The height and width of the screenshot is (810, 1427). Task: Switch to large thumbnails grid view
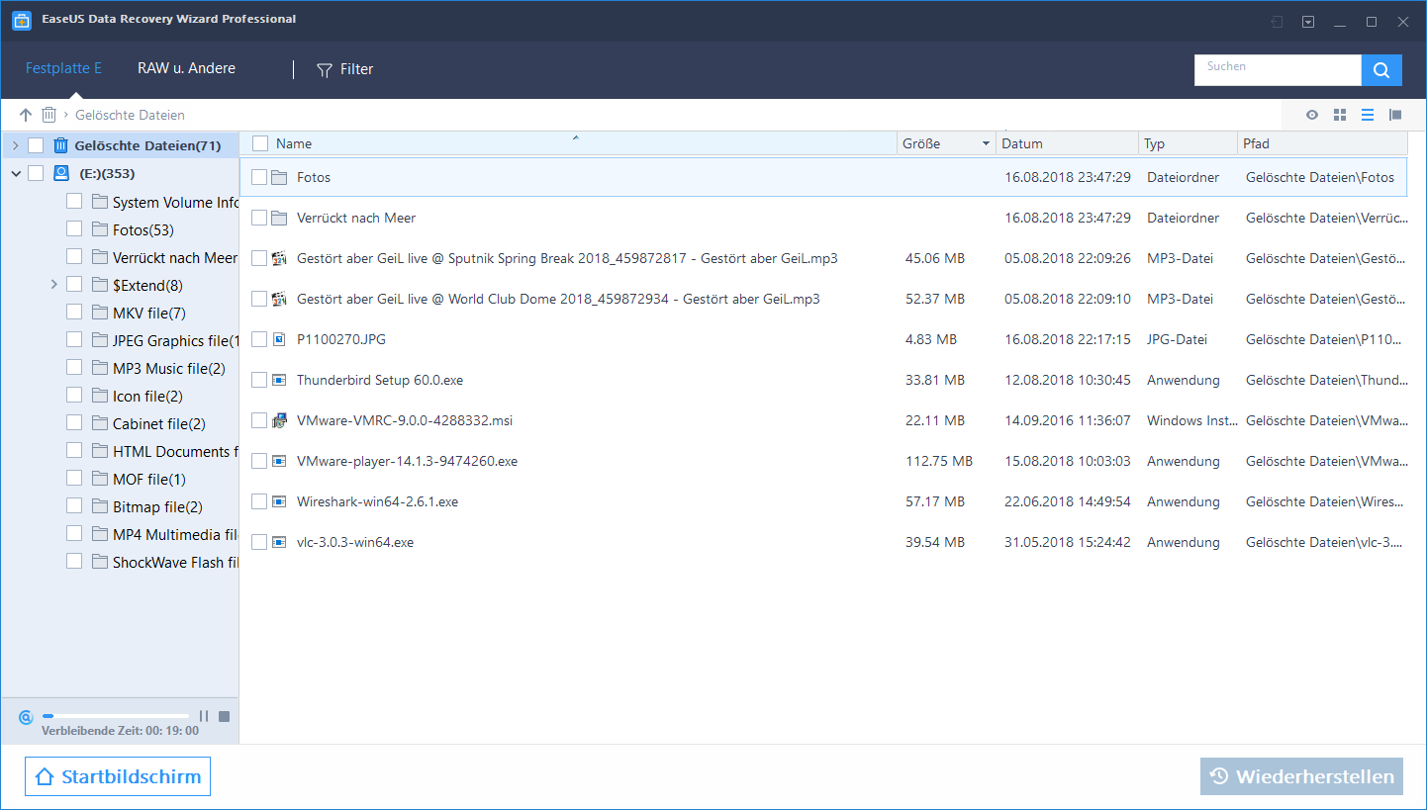tap(1340, 115)
